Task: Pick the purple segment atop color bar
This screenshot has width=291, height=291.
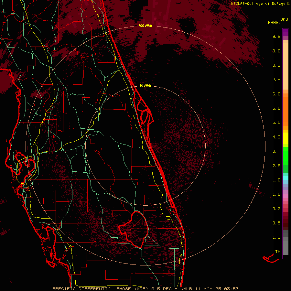Action: pyautogui.click(x=286, y=32)
